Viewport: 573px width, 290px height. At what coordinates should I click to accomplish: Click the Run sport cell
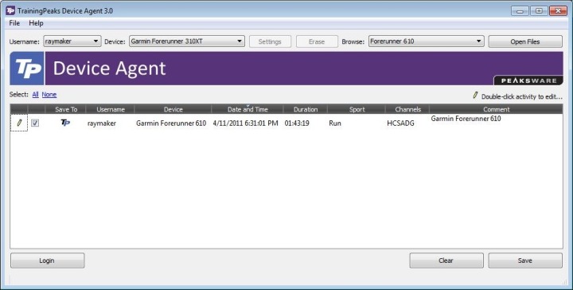click(335, 123)
